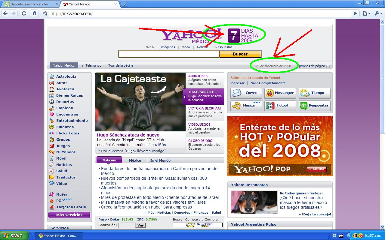
Task: Open the Flickr Fotos icon
Action: 52,133
